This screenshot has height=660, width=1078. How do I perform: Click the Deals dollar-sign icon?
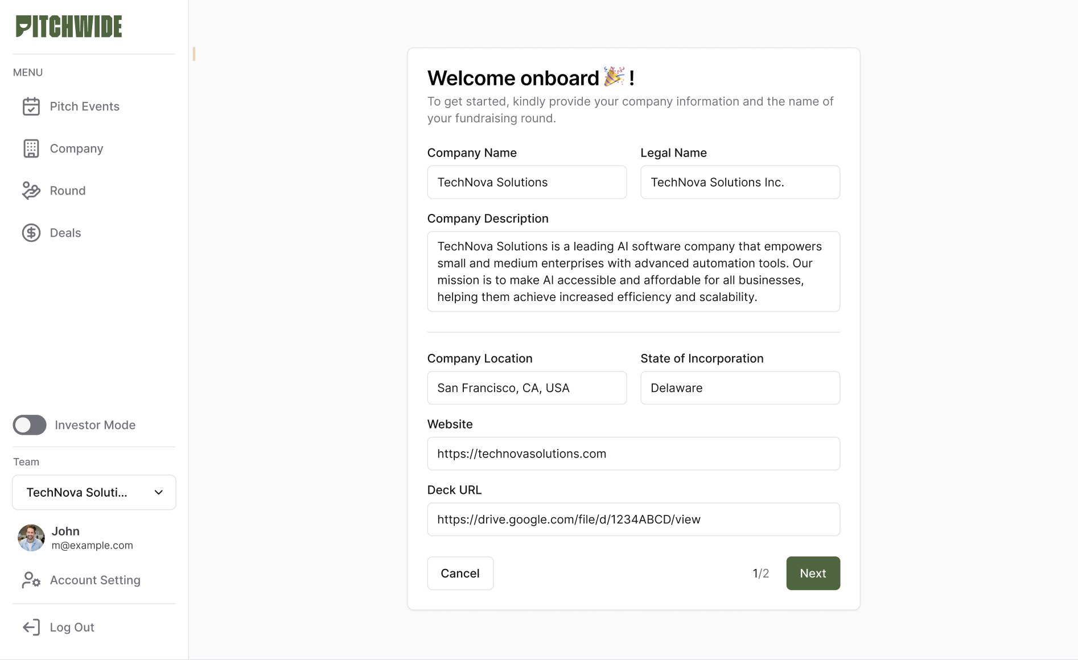(31, 233)
